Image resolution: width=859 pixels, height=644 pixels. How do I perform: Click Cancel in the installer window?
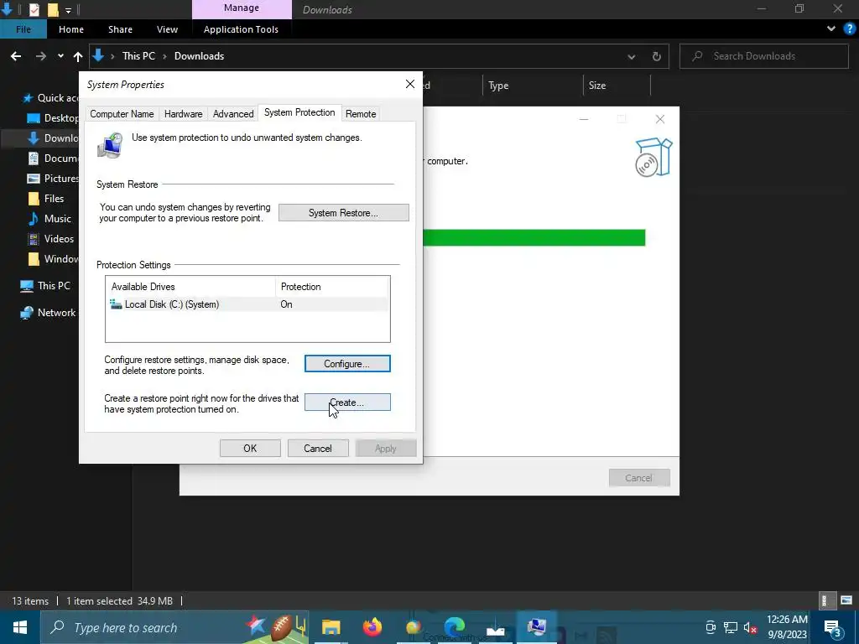(x=638, y=477)
